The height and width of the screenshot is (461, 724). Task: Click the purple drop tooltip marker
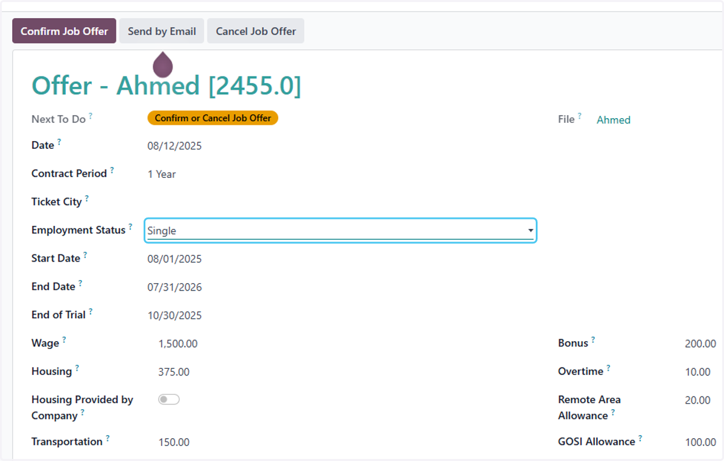[x=163, y=64]
